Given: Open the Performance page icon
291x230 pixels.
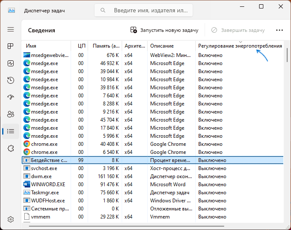Looking at the screenshot, I should [11, 63].
